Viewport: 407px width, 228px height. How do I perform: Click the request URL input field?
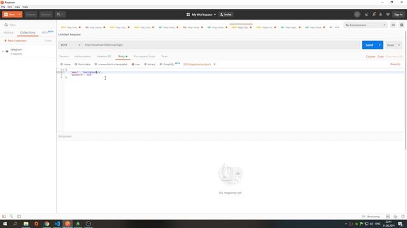[x=221, y=45]
